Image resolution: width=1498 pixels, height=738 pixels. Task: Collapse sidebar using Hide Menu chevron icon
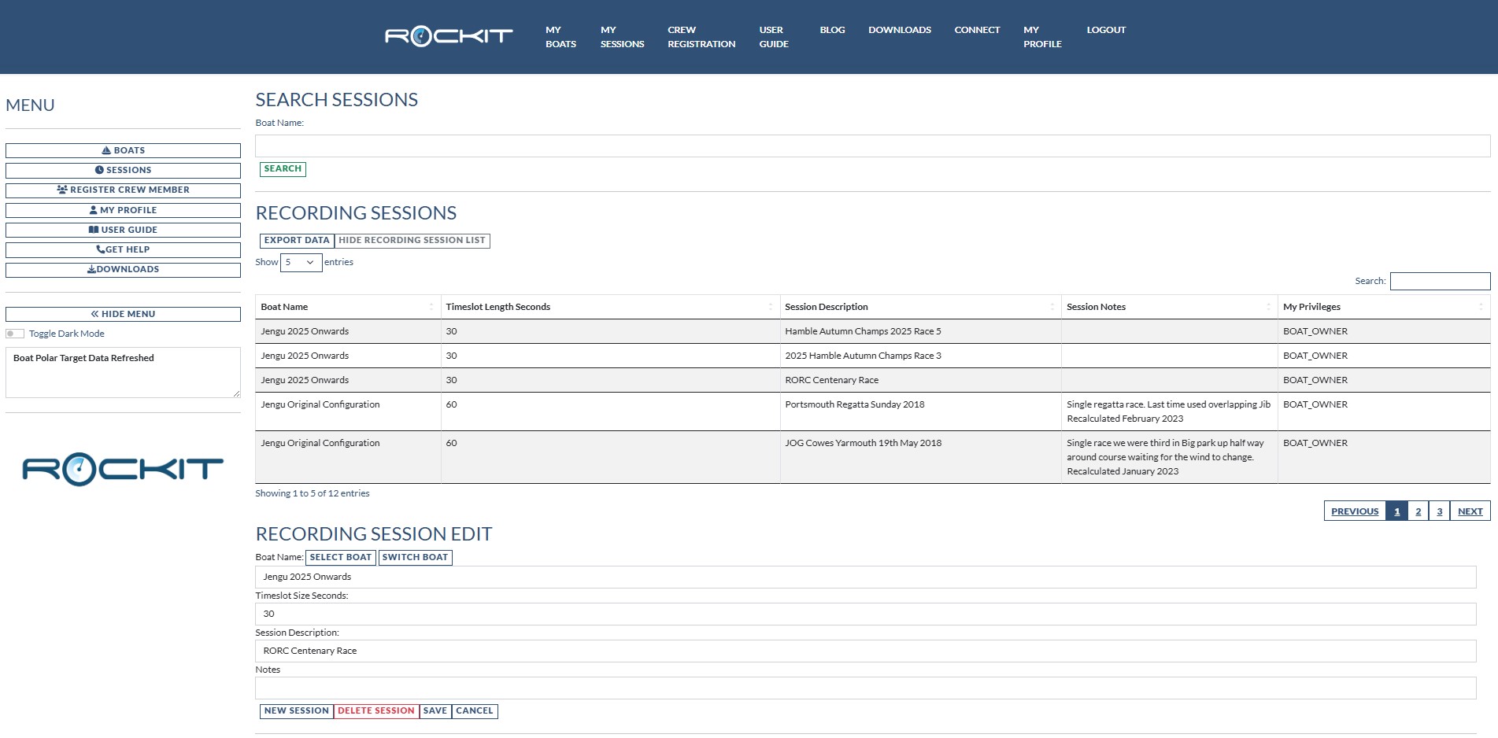pyautogui.click(x=94, y=314)
